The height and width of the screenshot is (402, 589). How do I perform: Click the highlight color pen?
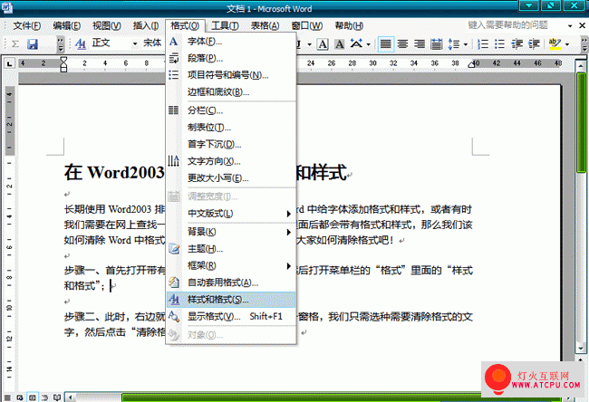[555, 44]
